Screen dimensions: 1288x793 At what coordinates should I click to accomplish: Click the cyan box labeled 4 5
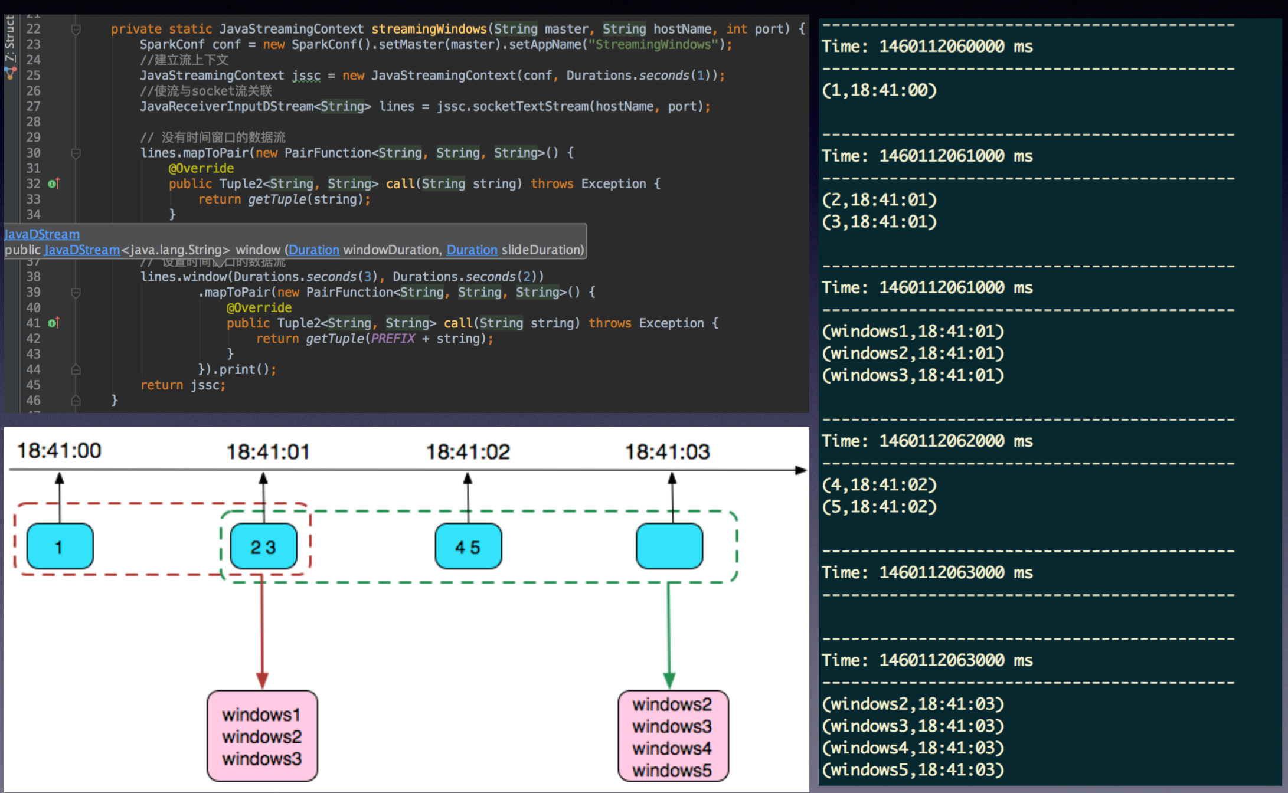click(x=468, y=546)
